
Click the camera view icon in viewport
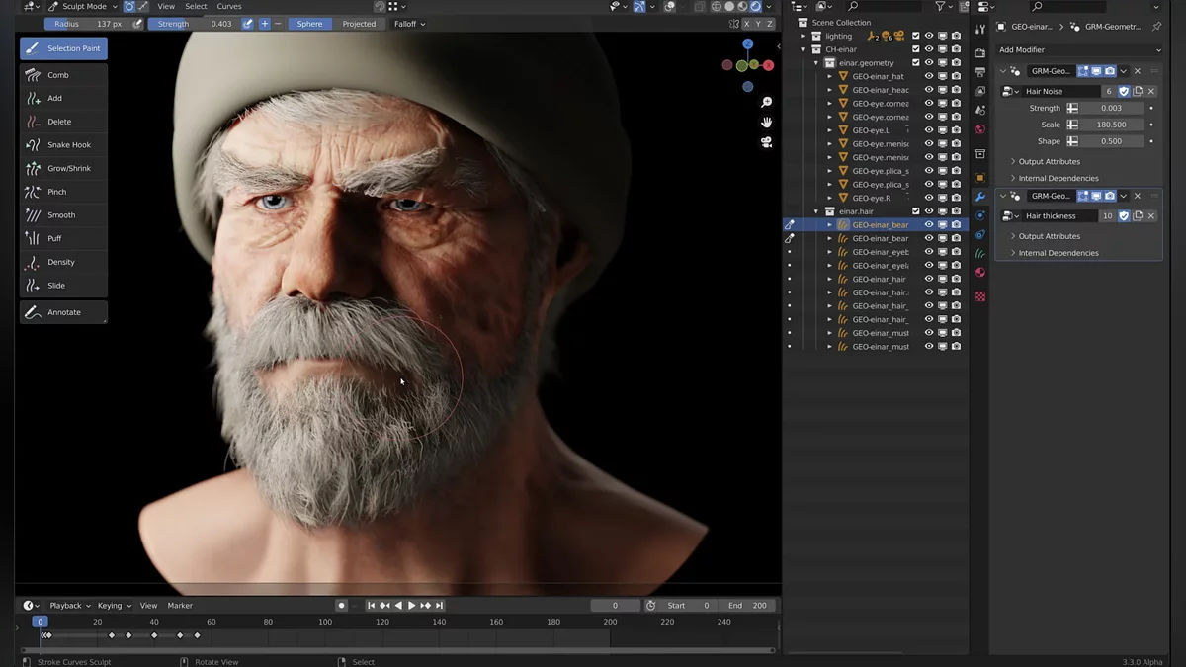click(x=766, y=142)
